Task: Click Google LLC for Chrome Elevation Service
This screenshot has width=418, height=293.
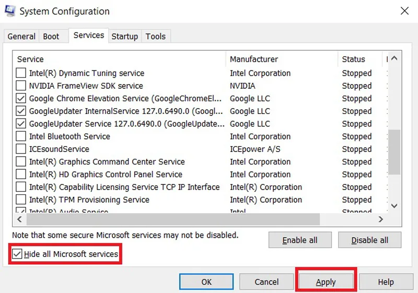Action: [250, 98]
